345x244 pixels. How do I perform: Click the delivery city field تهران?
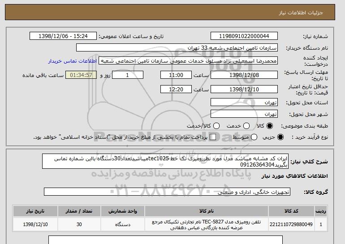[x=244, y=114]
